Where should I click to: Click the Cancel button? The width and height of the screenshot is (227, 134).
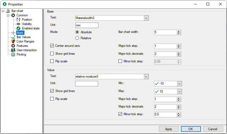pos(212,129)
